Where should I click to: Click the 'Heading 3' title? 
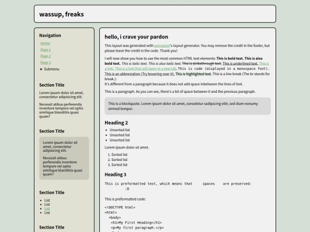click(x=115, y=175)
